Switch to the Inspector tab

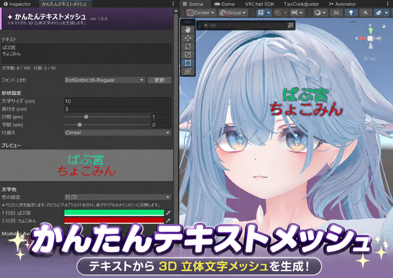(x=17, y=4)
